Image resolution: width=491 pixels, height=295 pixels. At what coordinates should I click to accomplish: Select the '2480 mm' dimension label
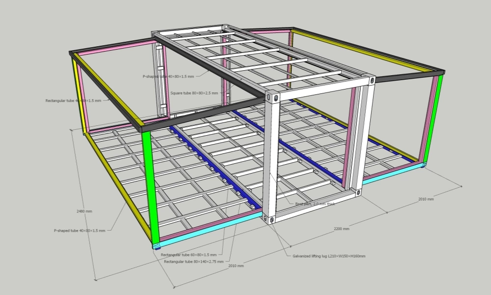(x=84, y=210)
